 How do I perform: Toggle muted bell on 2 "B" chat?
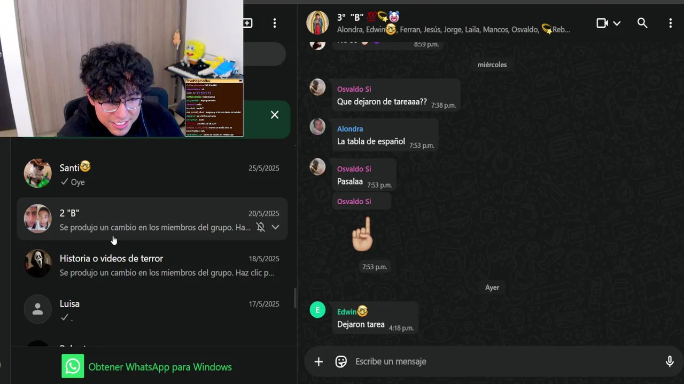point(260,227)
